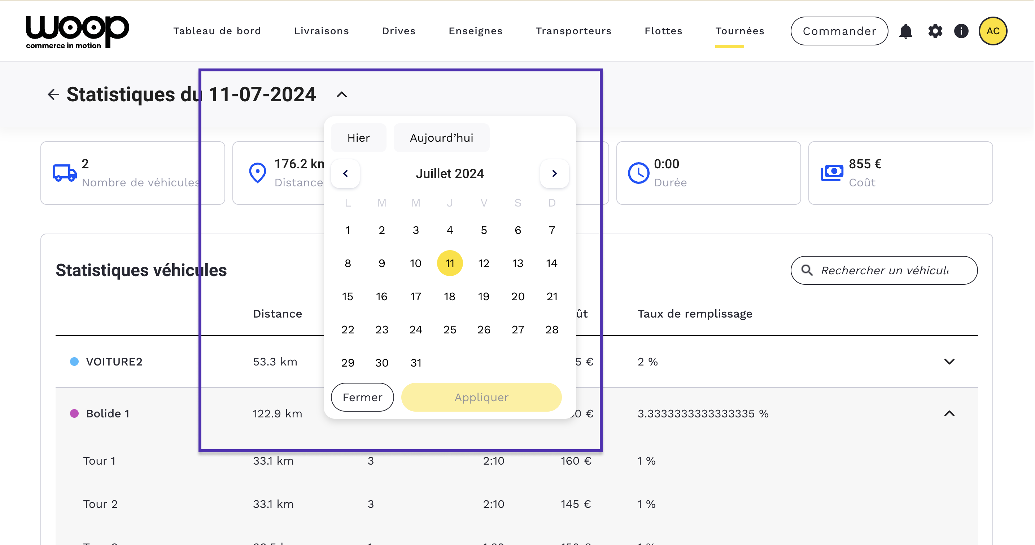Viewport: 1035px width, 545px height.
Task: Open the AC user avatar menu
Action: (992, 31)
